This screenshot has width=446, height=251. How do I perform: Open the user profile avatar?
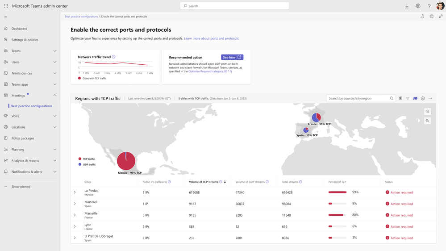click(x=440, y=6)
